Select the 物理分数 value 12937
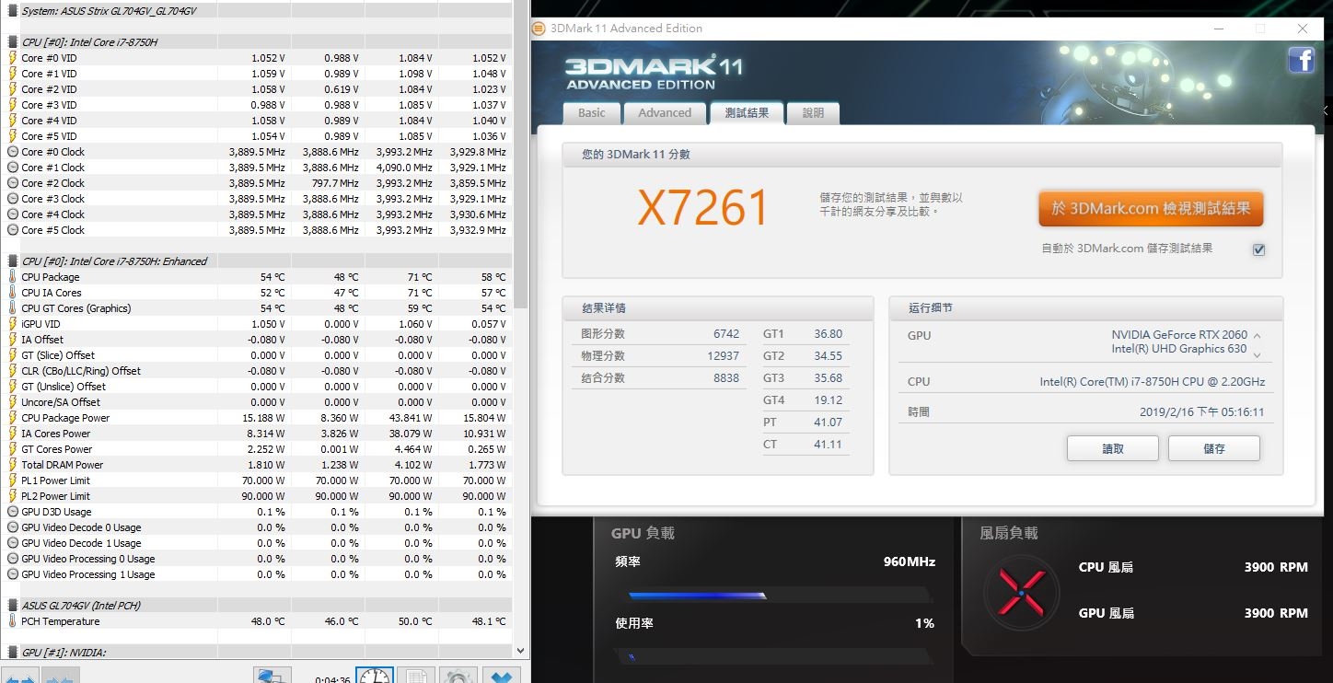This screenshot has width=1333, height=683. click(723, 356)
